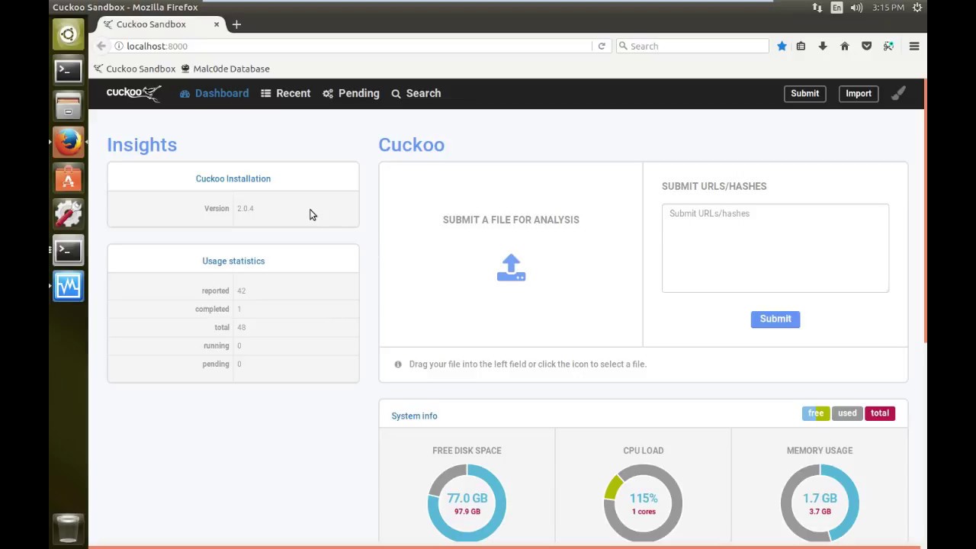Click the Firefox Search box
Screen dimensions: 976x549
coord(692,46)
